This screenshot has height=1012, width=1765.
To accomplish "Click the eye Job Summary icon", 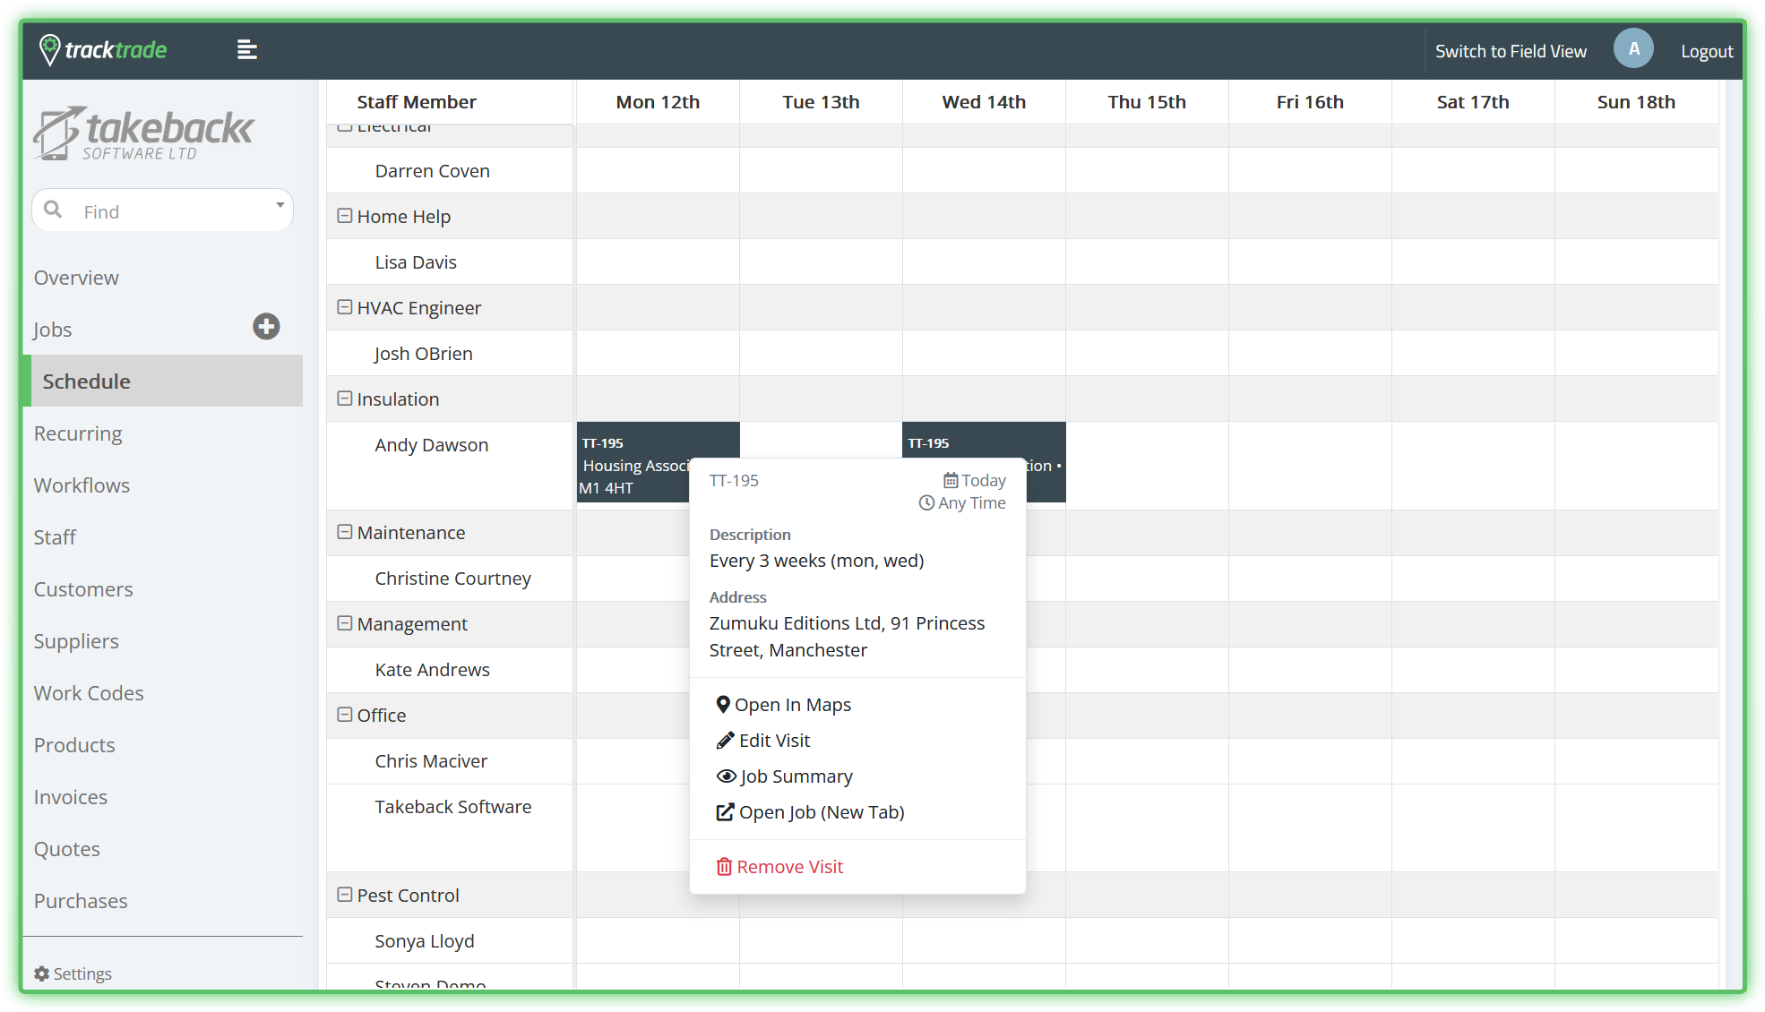I will (x=726, y=776).
